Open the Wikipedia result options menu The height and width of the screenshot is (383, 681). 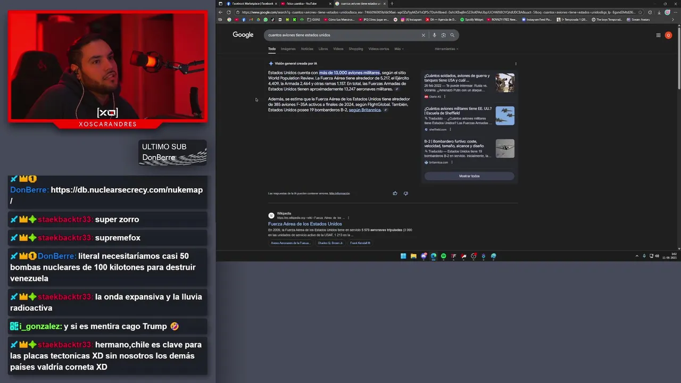pyautogui.click(x=349, y=218)
